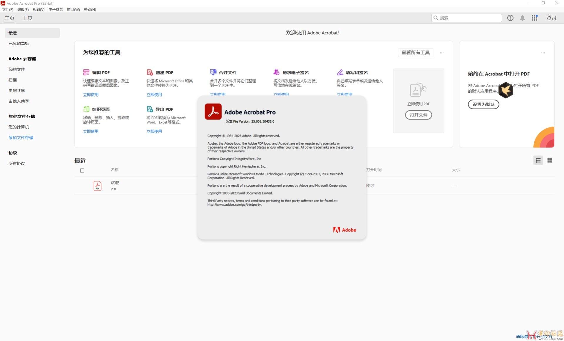Click 立即使用 under 编辑 PDF

[x=91, y=95]
